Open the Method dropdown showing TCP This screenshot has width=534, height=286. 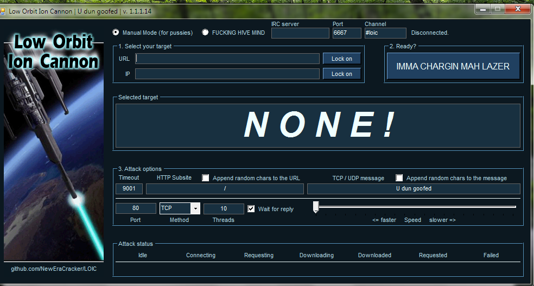[x=180, y=208]
